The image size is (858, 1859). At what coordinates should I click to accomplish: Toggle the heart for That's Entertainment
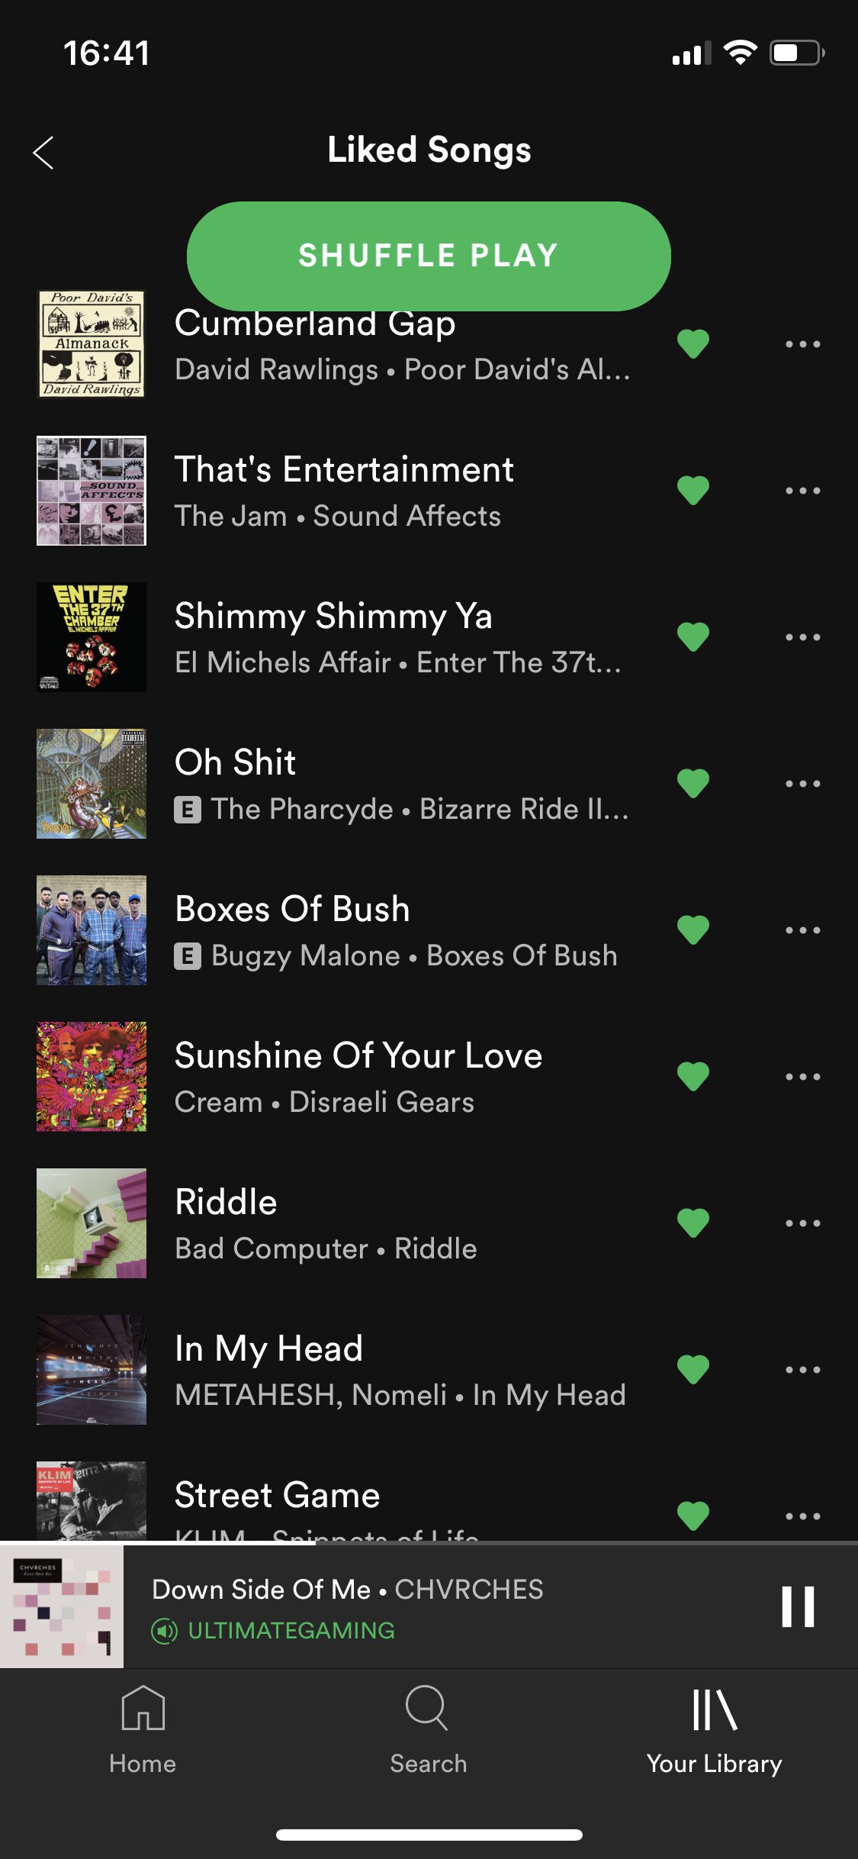pos(693,491)
